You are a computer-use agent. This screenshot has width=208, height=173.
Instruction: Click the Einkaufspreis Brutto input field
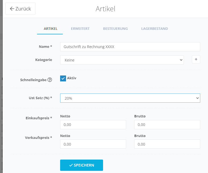[167, 125]
